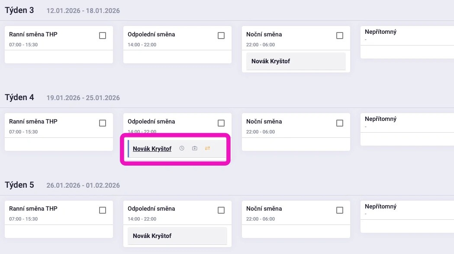The height and width of the screenshot is (254, 454).
Task: Toggle the Noční směna checkbox in Týden 5
Action: [x=340, y=210]
